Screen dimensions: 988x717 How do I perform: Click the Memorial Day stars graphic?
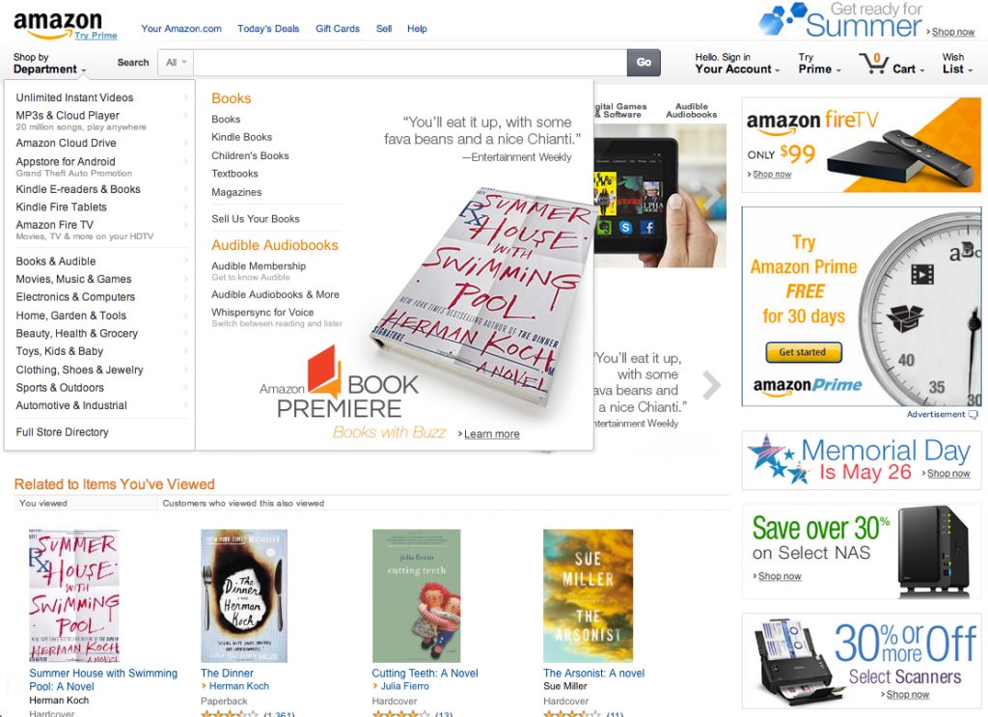(773, 459)
